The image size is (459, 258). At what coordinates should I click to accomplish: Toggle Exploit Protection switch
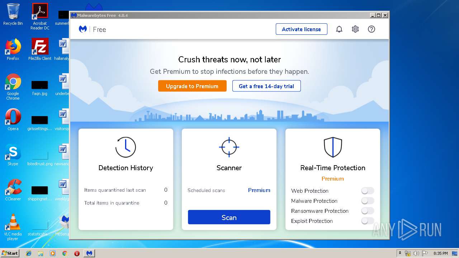pyautogui.click(x=368, y=221)
